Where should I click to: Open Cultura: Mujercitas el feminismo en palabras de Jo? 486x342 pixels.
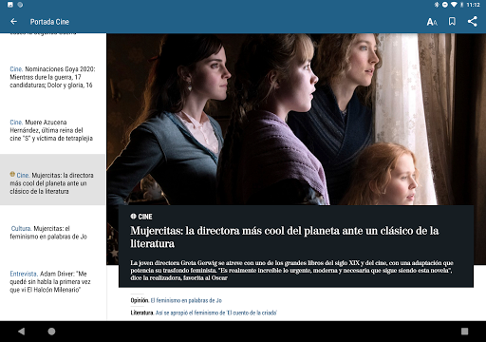coord(48,233)
